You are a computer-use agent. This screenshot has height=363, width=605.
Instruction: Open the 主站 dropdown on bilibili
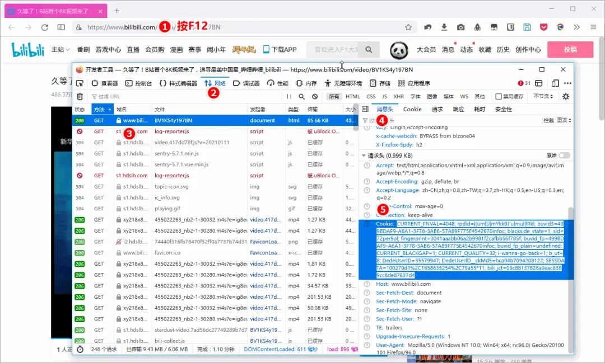tap(61, 49)
